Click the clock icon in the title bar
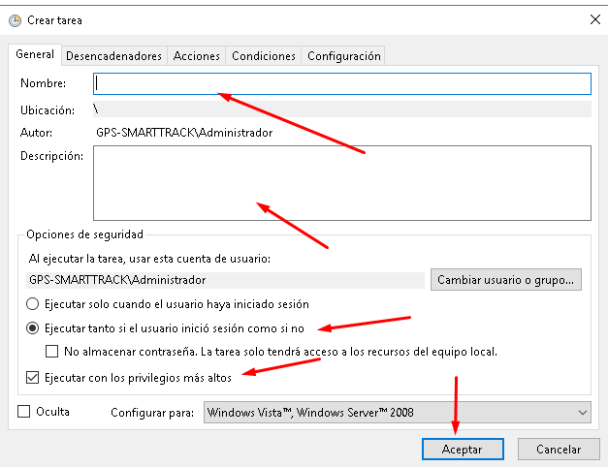608x467 pixels. click(x=15, y=19)
